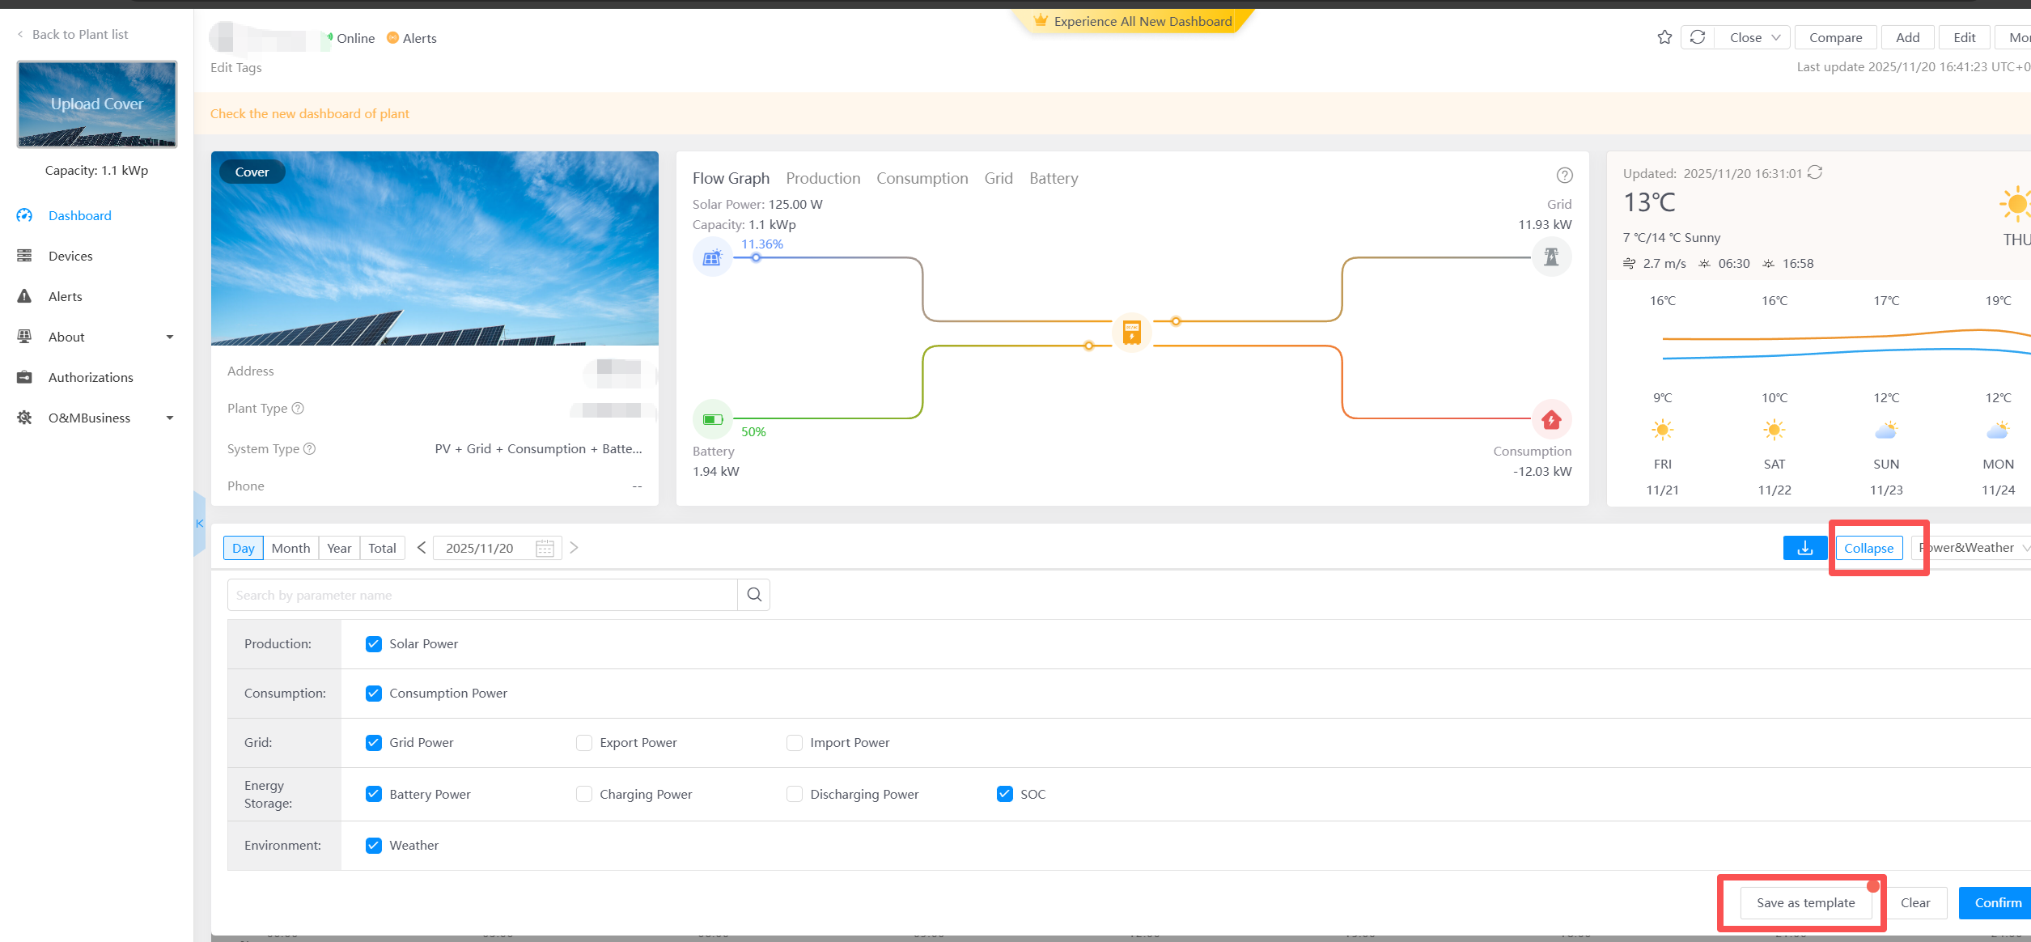Enable the Export Power checkbox
The width and height of the screenshot is (2031, 942).
coord(583,743)
